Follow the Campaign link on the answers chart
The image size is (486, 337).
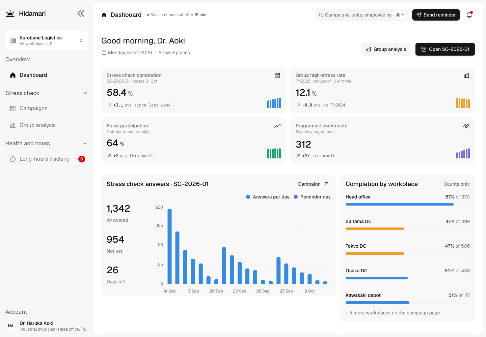point(314,184)
